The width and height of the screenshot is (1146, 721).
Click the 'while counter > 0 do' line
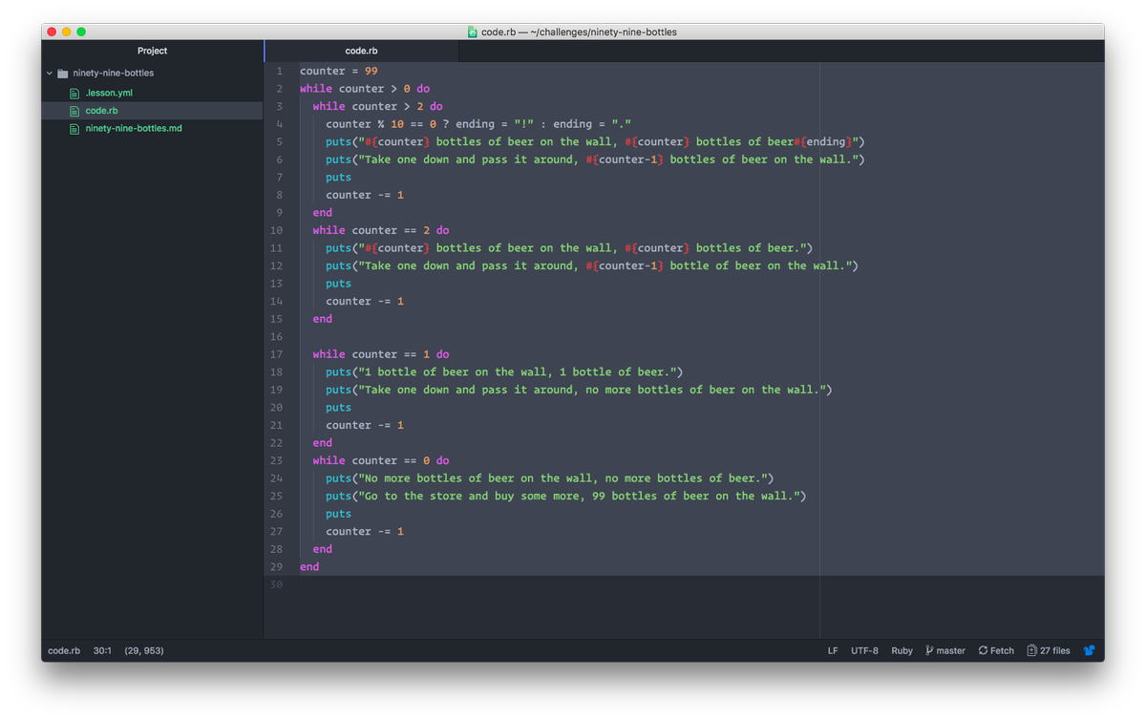365,89
